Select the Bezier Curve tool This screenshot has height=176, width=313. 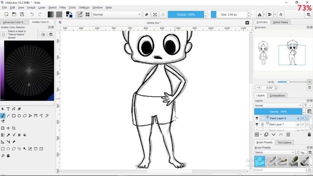pyautogui.click(x=36, y=116)
